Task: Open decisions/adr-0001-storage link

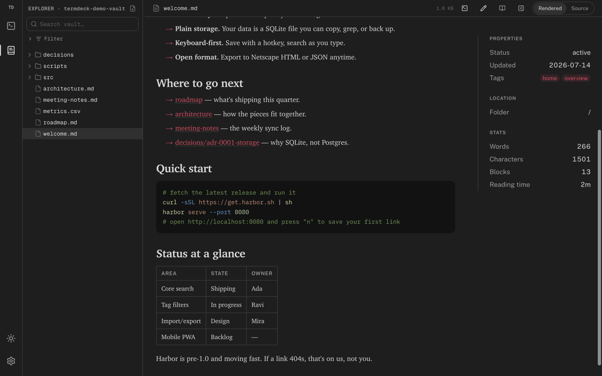Action: pos(217,142)
